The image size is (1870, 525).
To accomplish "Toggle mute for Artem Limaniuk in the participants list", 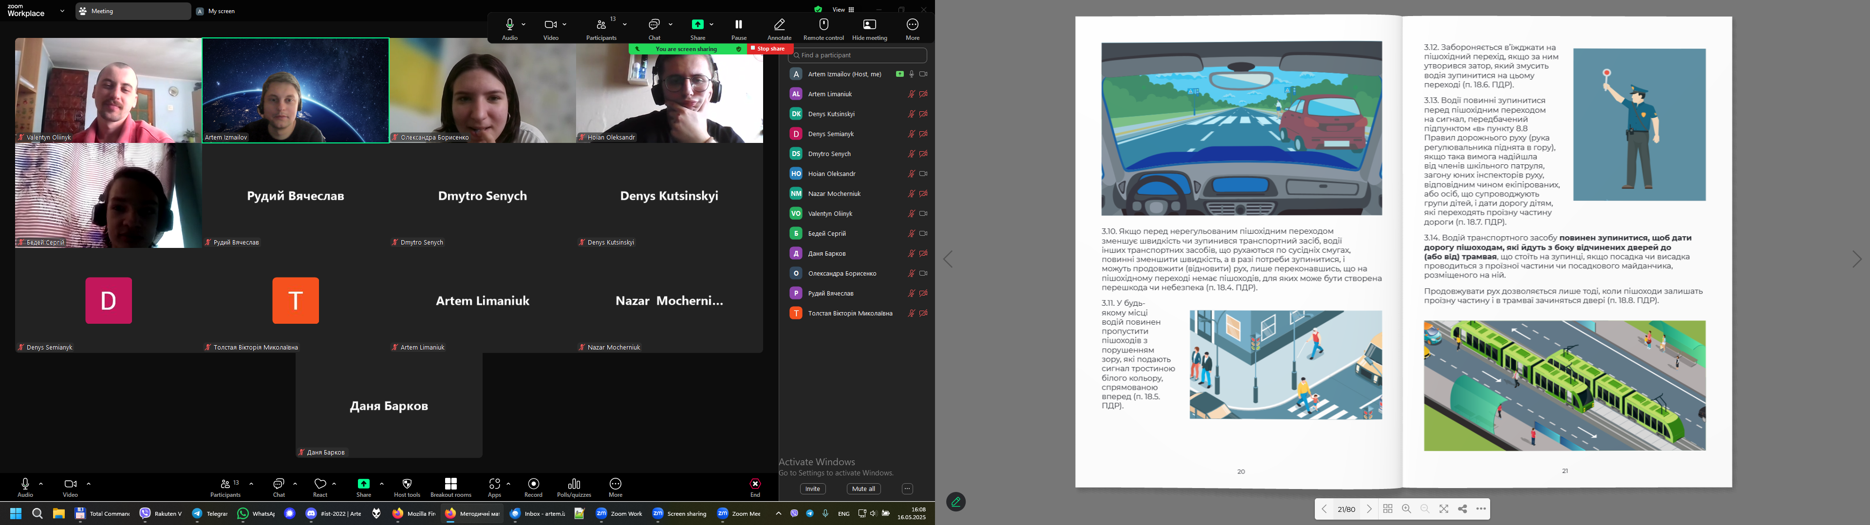I will pyautogui.click(x=911, y=94).
